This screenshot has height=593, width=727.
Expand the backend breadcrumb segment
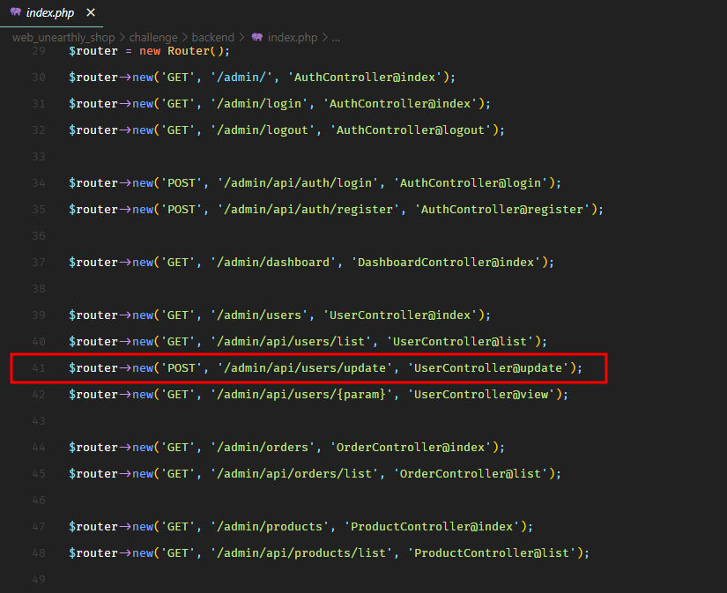click(x=213, y=38)
